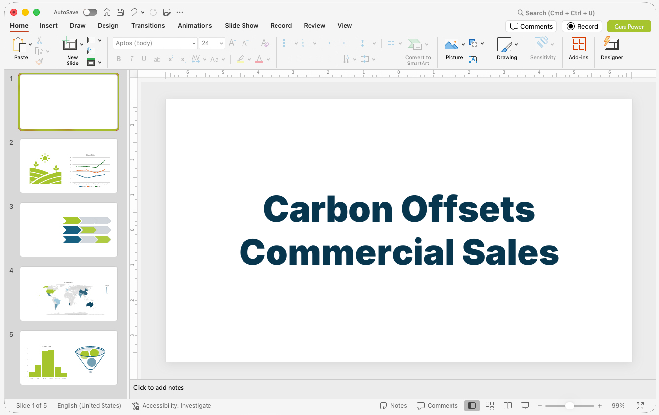Click the Home icon in title bar
Image resolution: width=659 pixels, height=415 pixels.
pyautogui.click(x=107, y=12)
